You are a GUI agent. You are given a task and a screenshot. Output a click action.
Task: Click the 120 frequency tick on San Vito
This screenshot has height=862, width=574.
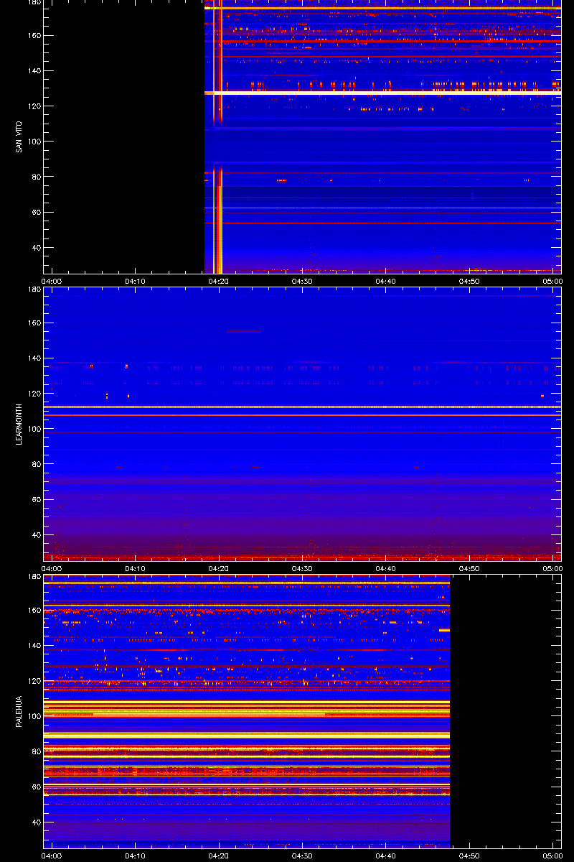[33, 106]
